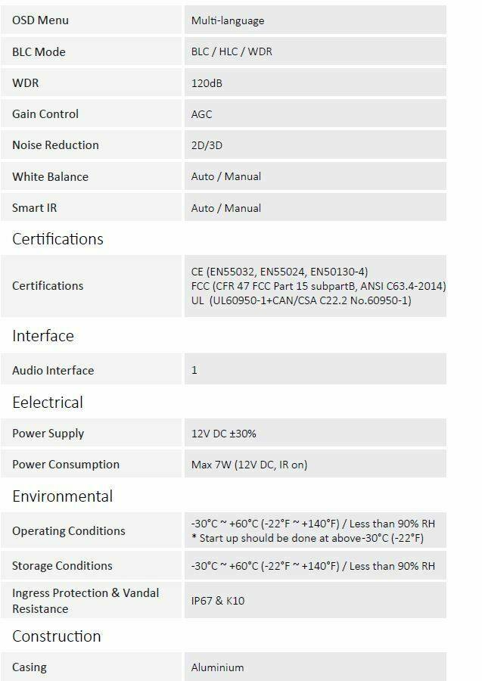Click Smart IR Auto / Manual value
The width and height of the screenshot is (482, 681).
(x=226, y=207)
